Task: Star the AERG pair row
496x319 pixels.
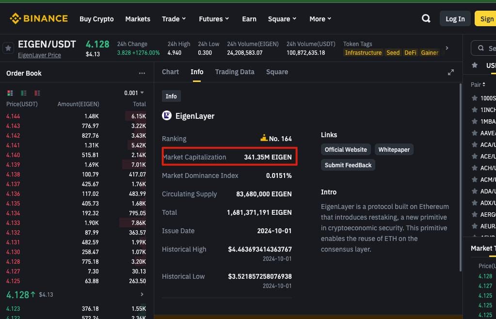Action: pos(475,214)
